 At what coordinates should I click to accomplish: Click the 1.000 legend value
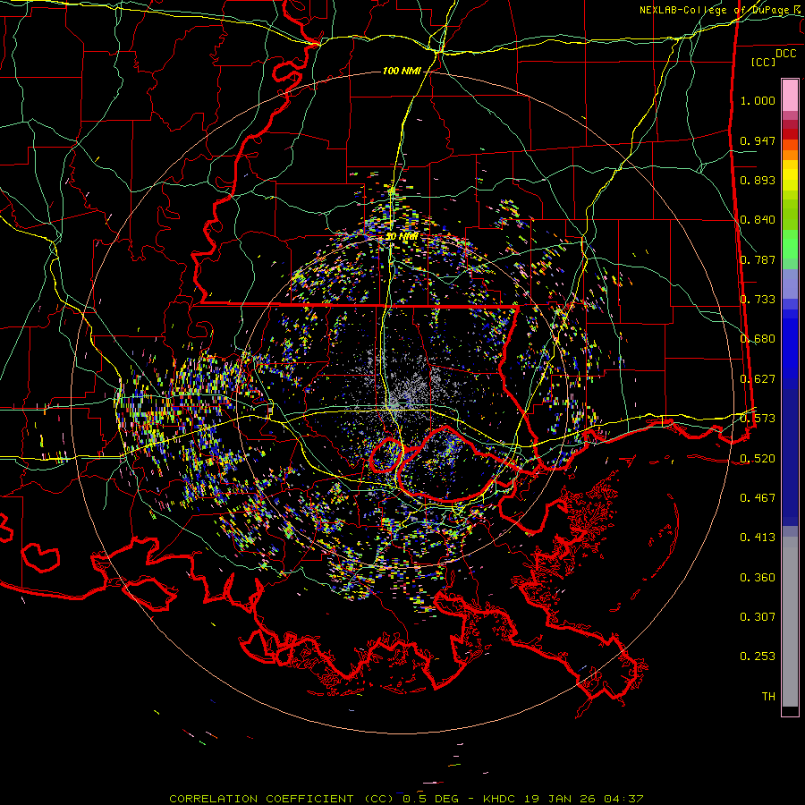[758, 100]
